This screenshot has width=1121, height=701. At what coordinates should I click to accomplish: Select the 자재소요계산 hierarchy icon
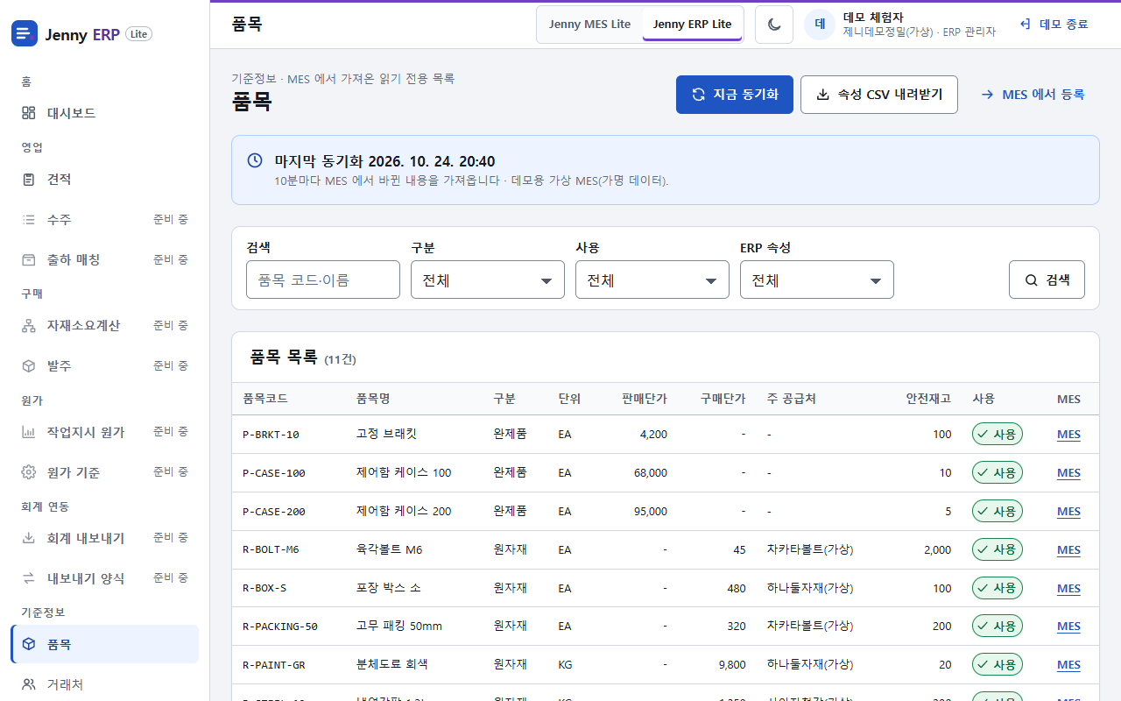point(29,326)
